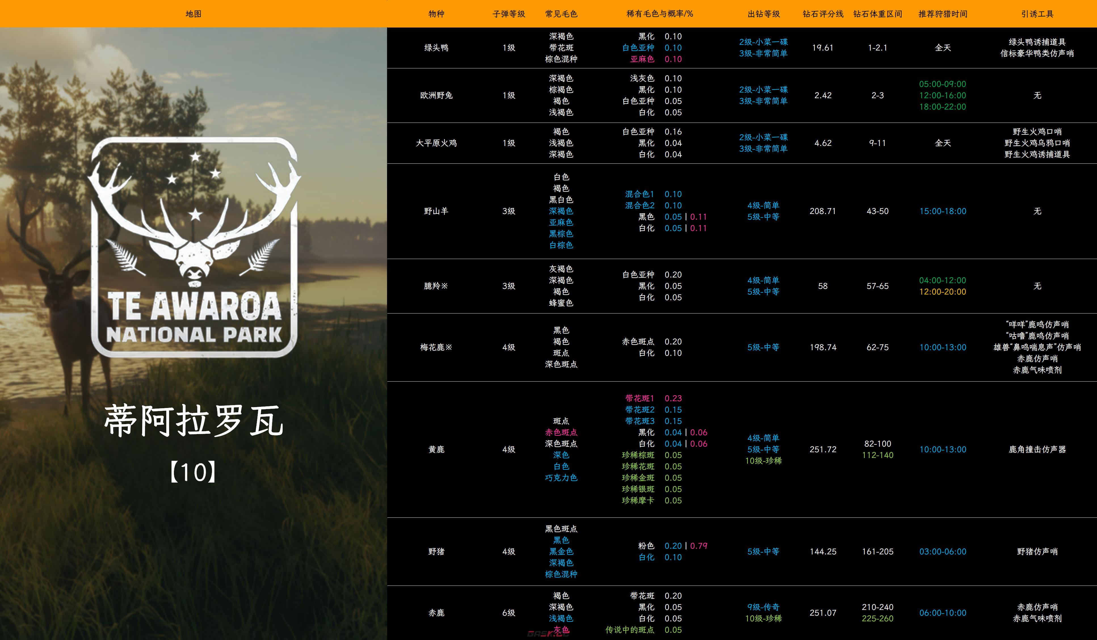Viewport: 1097px width, 640px height.
Task: Select the 欧洲野兔 species row label
Action: tap(436, 95)
